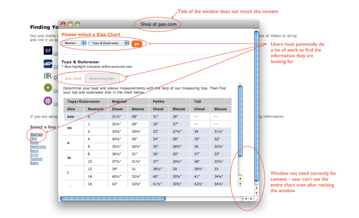This screenshot has height=218, width=359.
Task: Click the Old Navy brand logo icon
Action: coord(48,64)
